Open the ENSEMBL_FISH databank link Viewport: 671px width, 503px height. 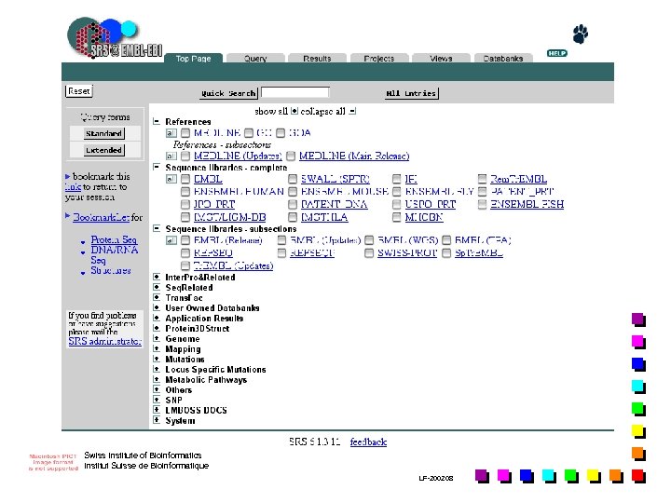[527, 204]
